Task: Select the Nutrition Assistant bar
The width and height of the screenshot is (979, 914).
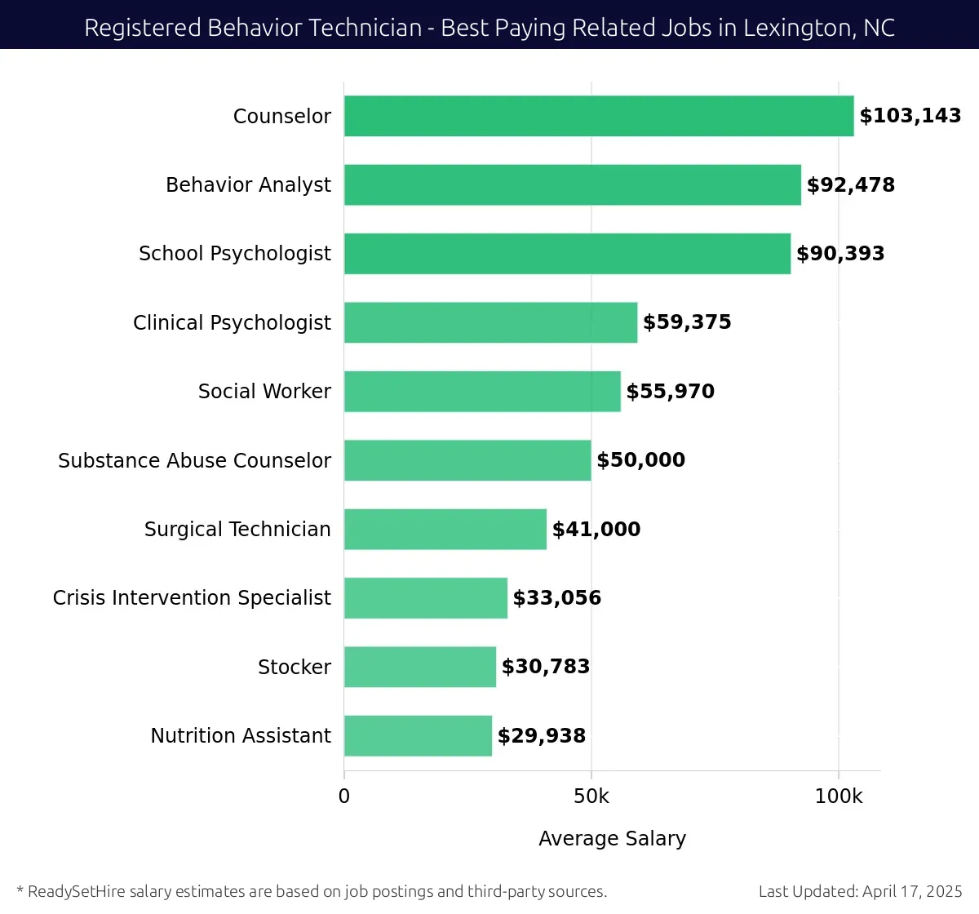Action: click(416, 735)
